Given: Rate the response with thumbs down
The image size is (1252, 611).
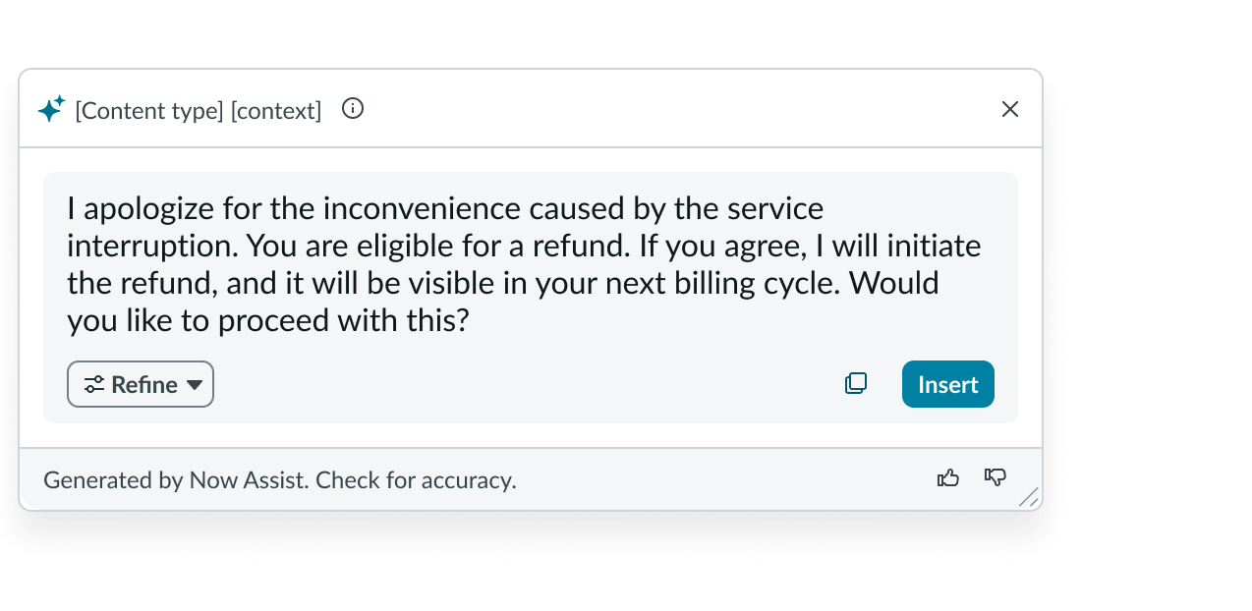Looking at the screenshot, I should [x=996, y=478].
